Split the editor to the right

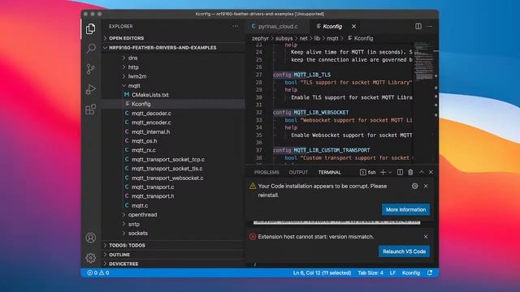coord(418,26)
